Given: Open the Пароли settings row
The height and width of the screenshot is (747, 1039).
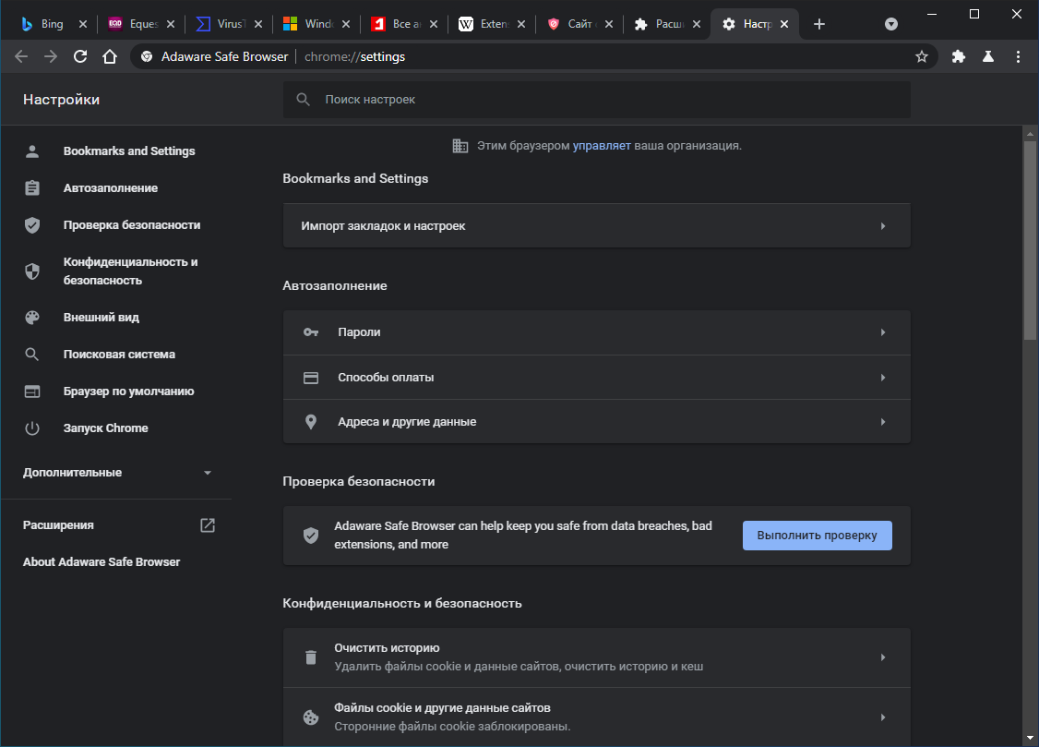Looking at the screenshot, I should 596,332.
